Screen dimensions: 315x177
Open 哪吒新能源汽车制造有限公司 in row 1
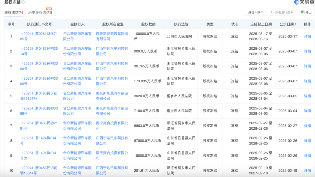click(x=112, y=36)
